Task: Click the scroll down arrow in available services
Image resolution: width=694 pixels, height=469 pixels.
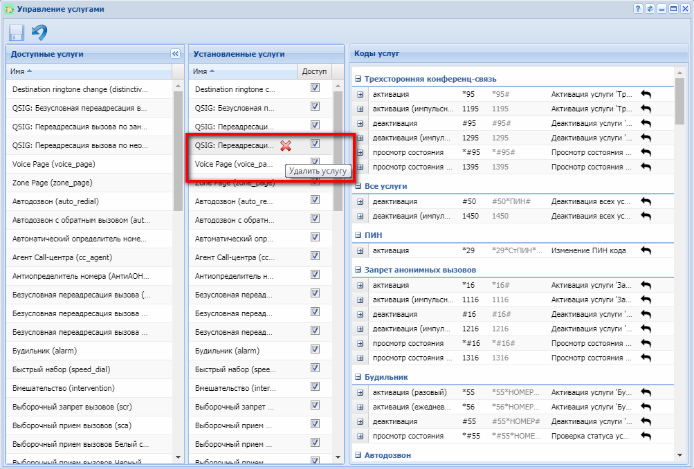Action: pyautogui.click(x=178, y=457)
